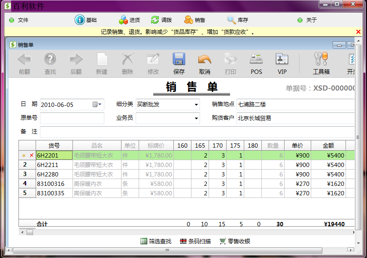Image resolution: width=367 pixels, height=258 pixels.
Task: Click the 购货客户 field with 北京长城贸易
Action: click(x=296, y=118)
